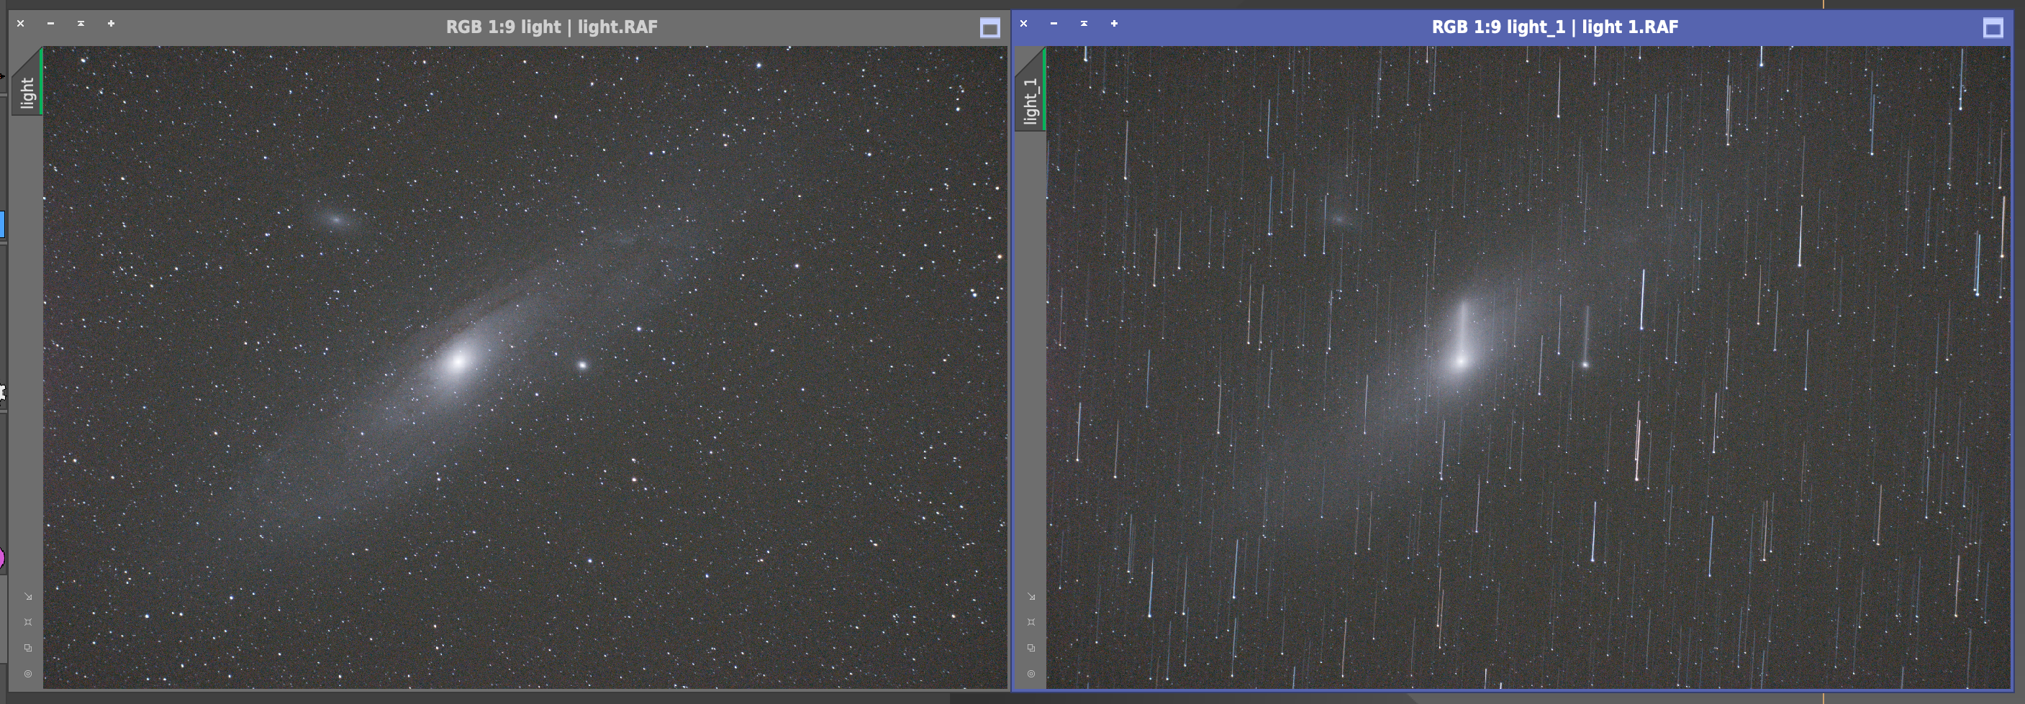Click the concentric circle icon in light 1.RAF window
Screen dimensions: 2025x704
[1030, 673]
